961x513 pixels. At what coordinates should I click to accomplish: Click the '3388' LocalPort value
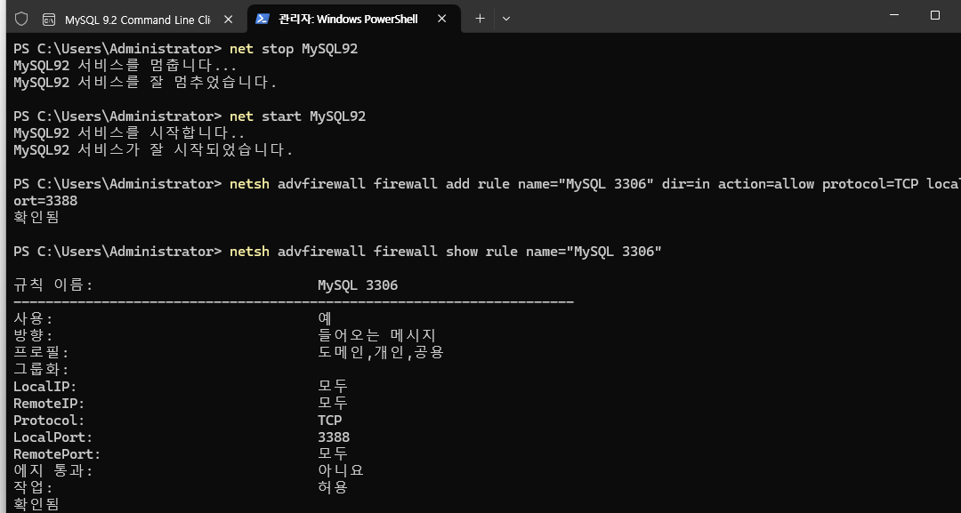tap(334, 437)
